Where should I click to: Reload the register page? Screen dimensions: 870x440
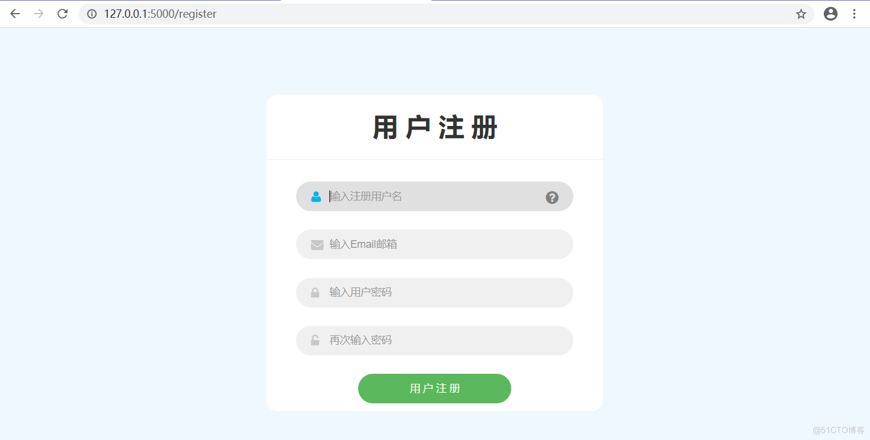pos(62,14)
